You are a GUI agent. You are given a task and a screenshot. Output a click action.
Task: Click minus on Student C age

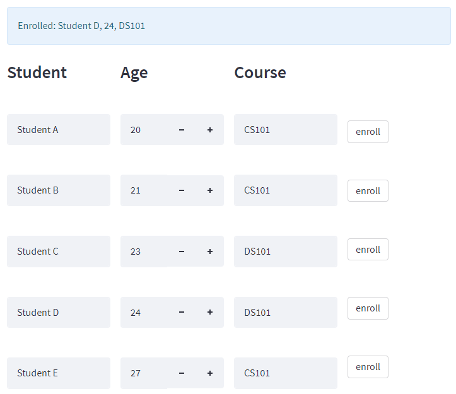pos(182,252)
